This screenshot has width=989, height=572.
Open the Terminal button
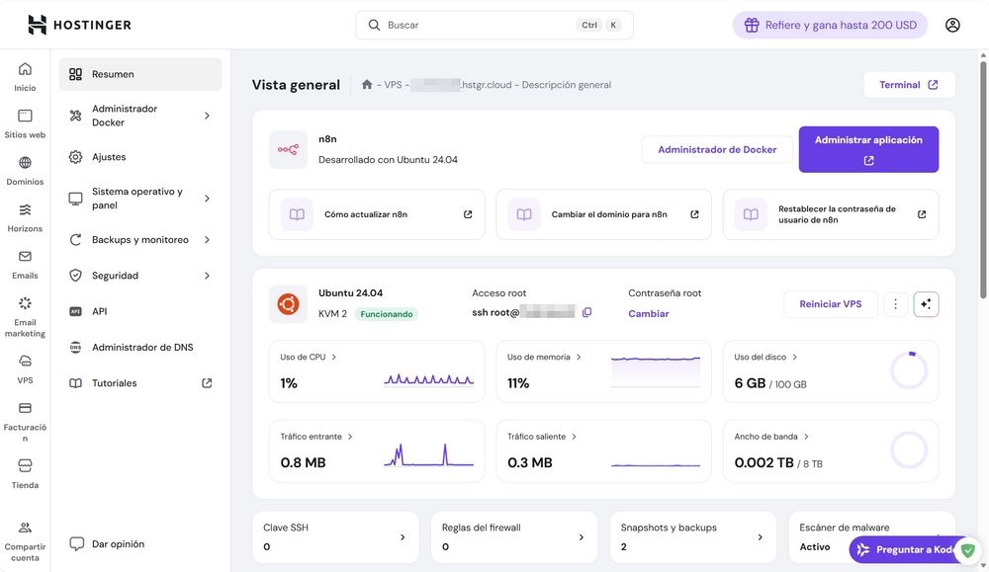point(909,85)
